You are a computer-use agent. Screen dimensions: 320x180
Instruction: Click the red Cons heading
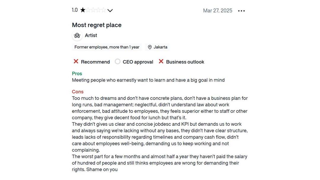(x=78, y=92)
